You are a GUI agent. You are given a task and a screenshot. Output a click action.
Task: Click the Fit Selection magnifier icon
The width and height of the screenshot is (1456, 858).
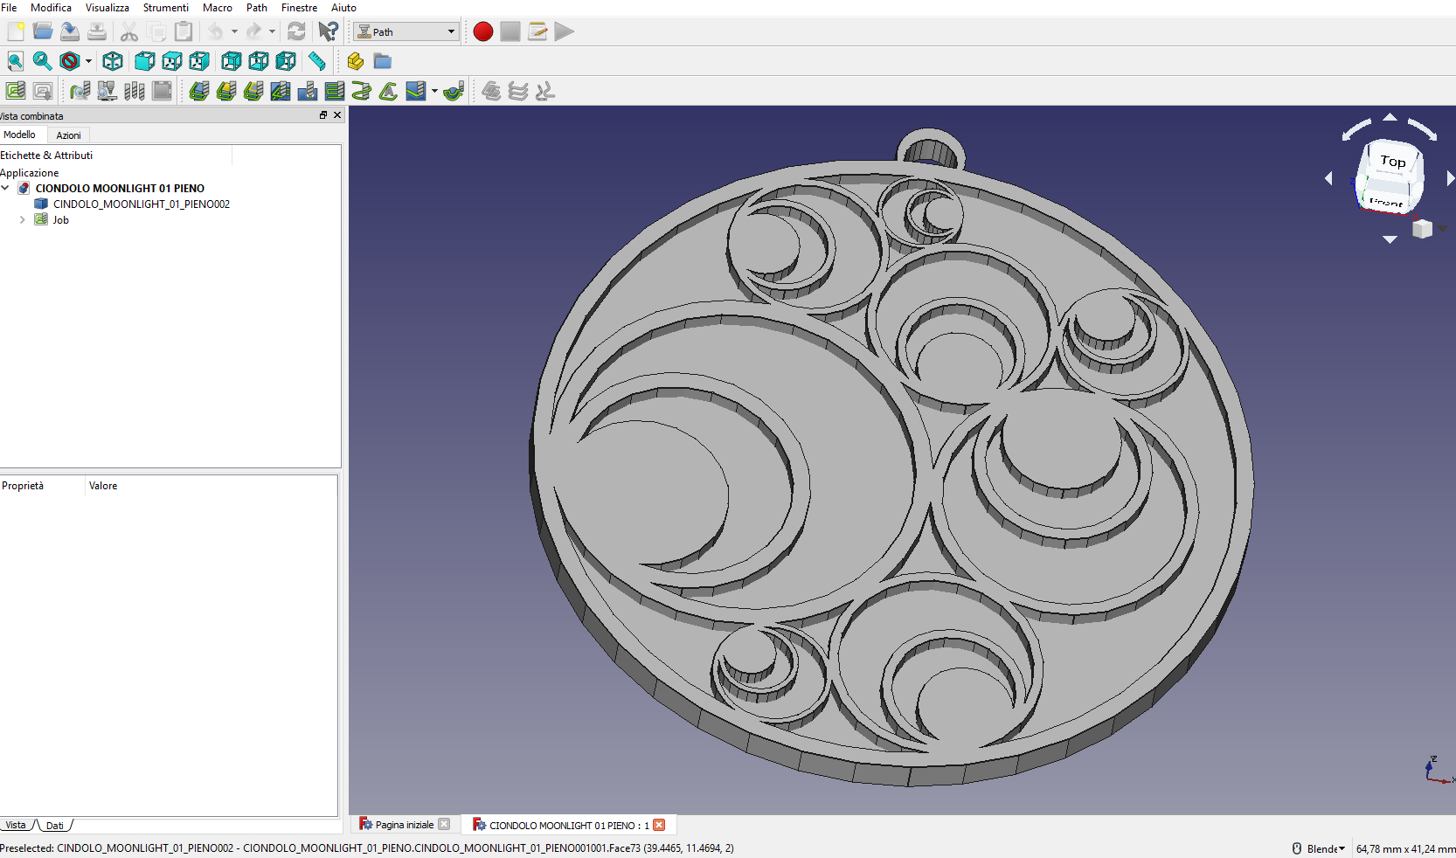coord(42,61)
